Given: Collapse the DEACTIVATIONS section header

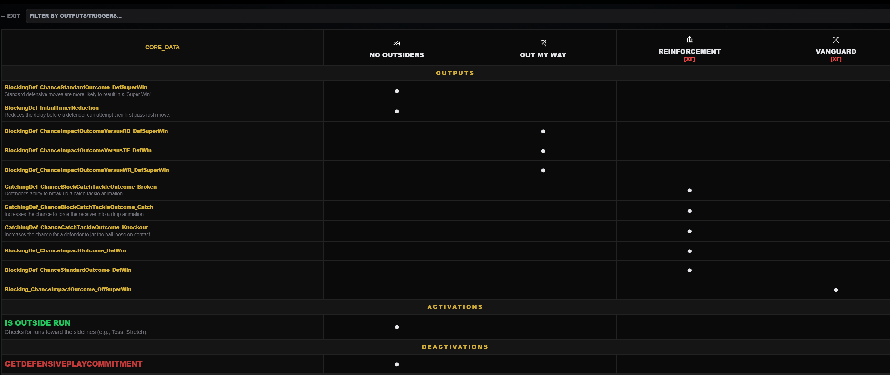Looking at the screenshot, I should pos(455,347).
